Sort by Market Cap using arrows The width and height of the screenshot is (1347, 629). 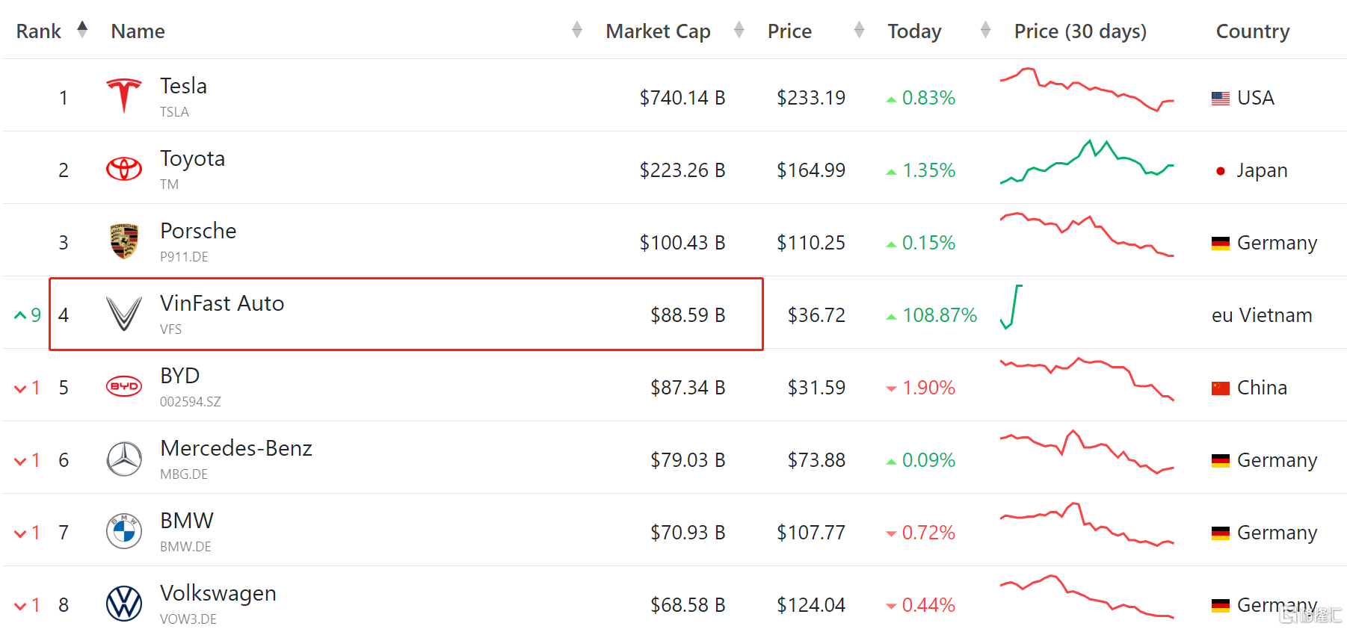[739, 30]
